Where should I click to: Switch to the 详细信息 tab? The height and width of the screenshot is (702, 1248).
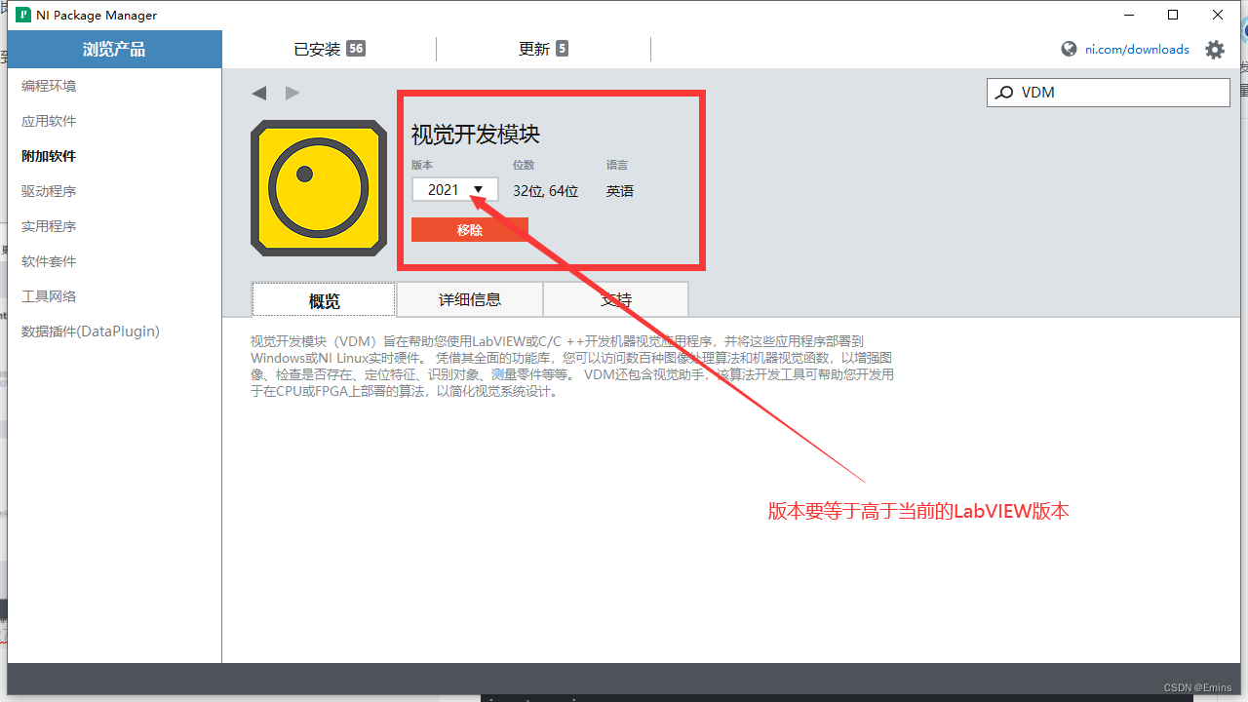click(x=469, y=298)
